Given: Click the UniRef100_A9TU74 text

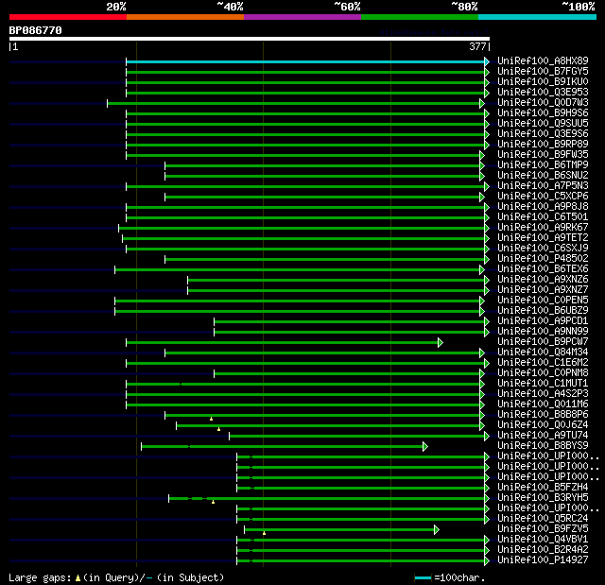Looking at the screenshot, I should point(543,436).
